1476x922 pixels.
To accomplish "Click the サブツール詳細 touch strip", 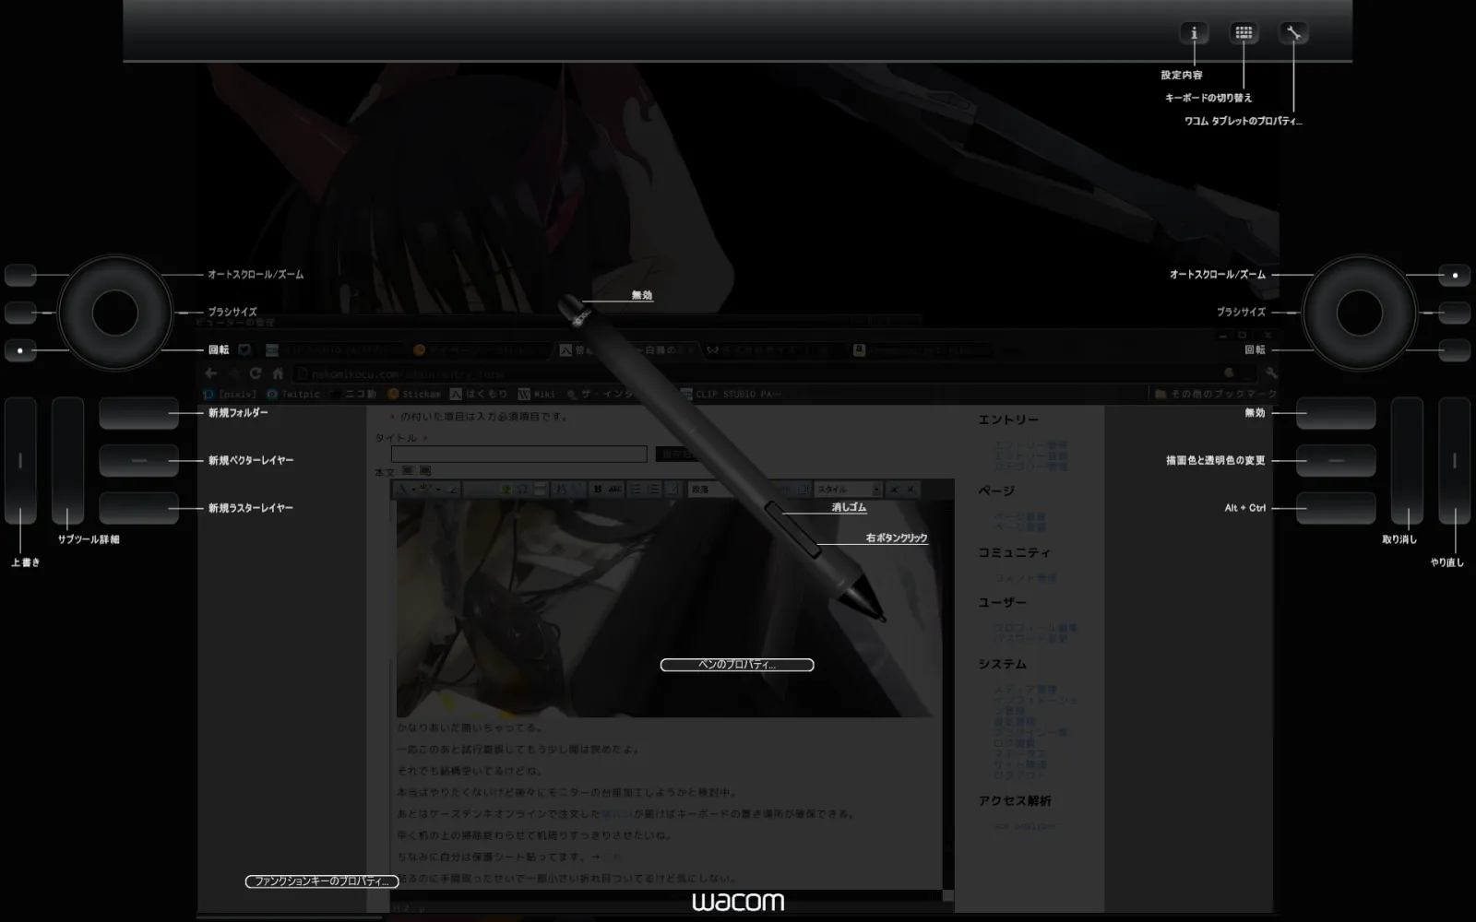I will pos(67,461).
